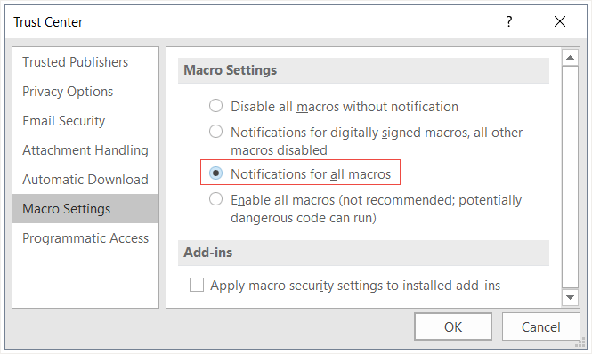Open Programmatic Access settings

tap(85, 238)
